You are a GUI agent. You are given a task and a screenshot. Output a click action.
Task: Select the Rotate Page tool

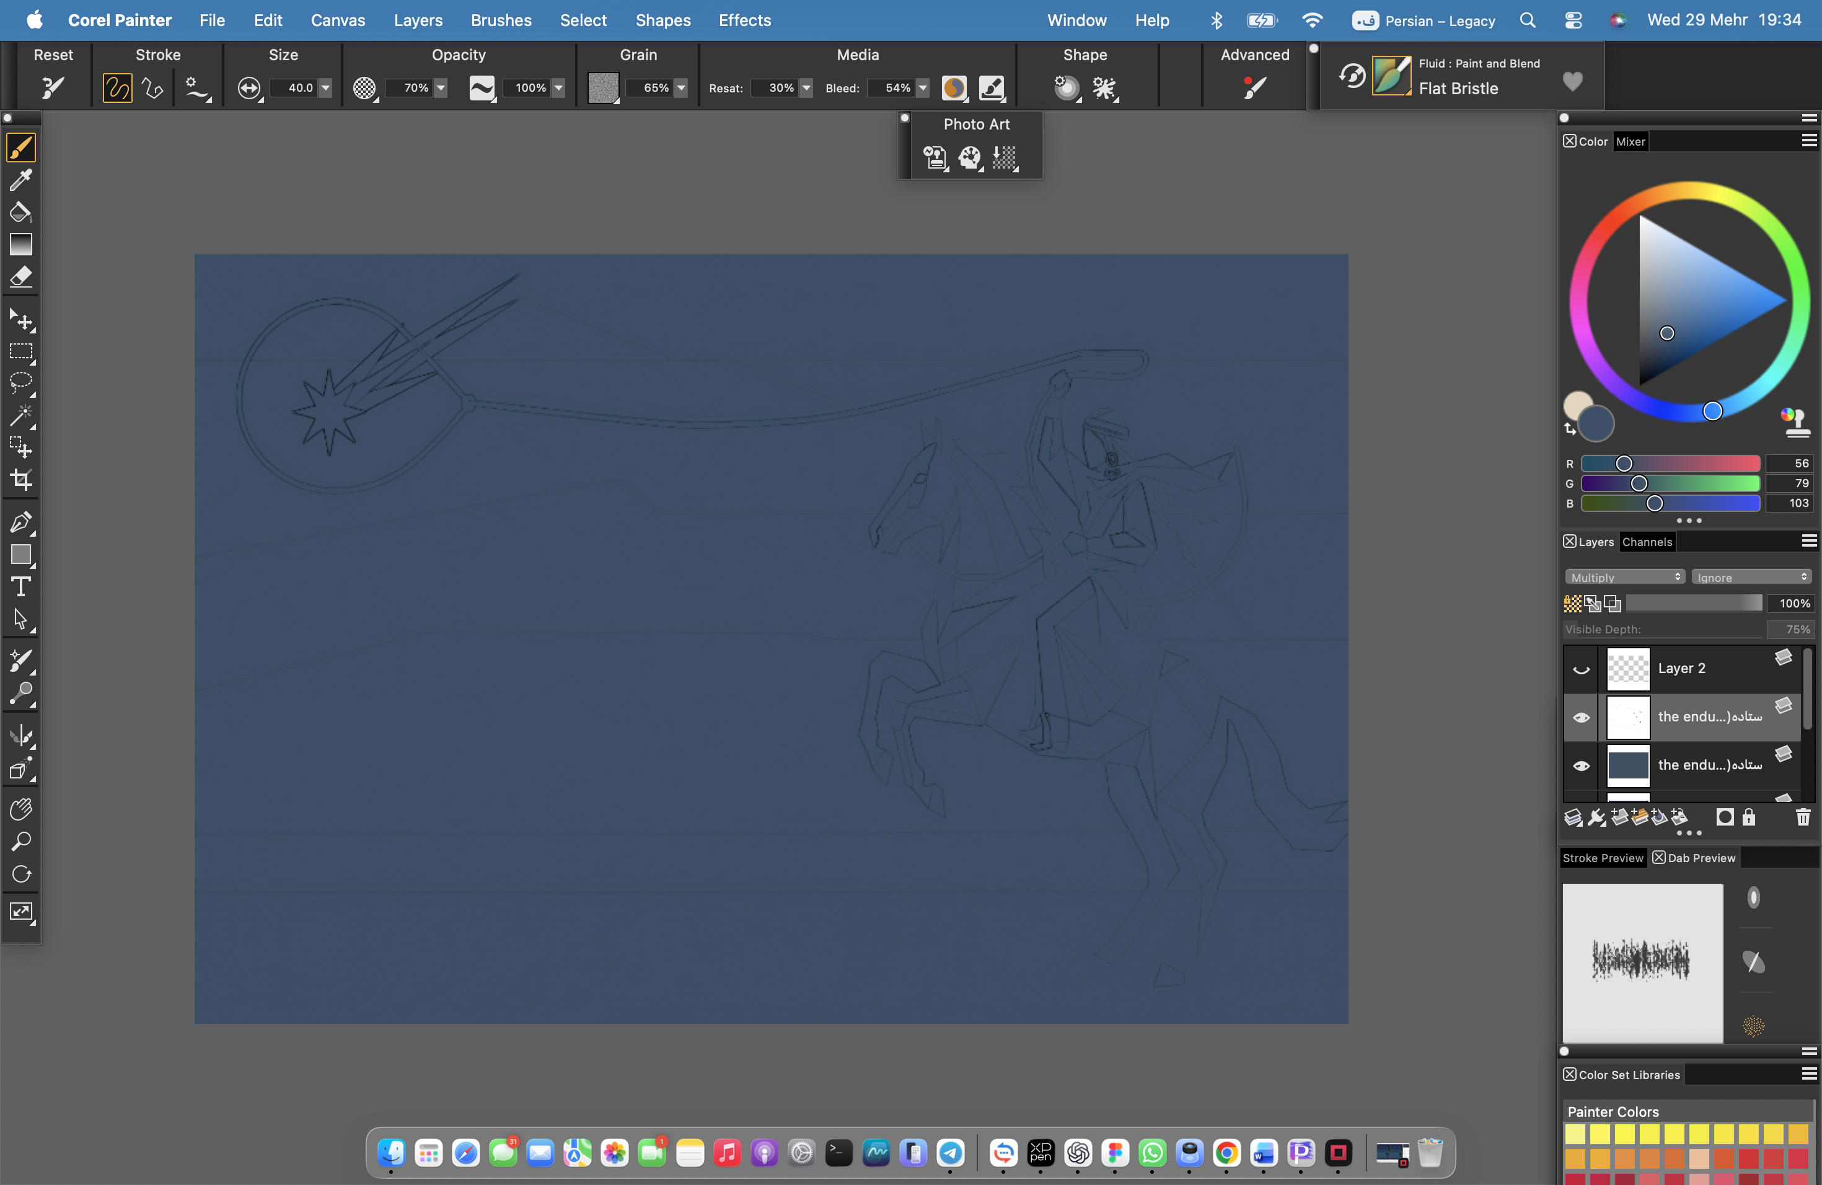click(20, 873)
